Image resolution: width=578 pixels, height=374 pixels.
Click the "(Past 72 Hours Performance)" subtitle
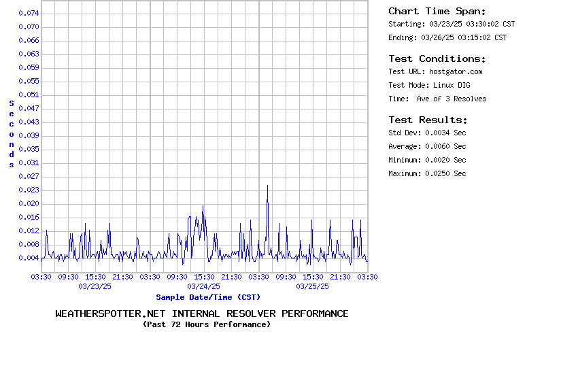(207, 324)
